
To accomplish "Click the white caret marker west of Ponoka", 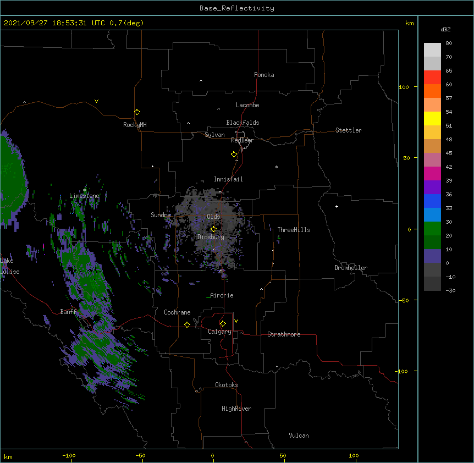I will [201, 81].
